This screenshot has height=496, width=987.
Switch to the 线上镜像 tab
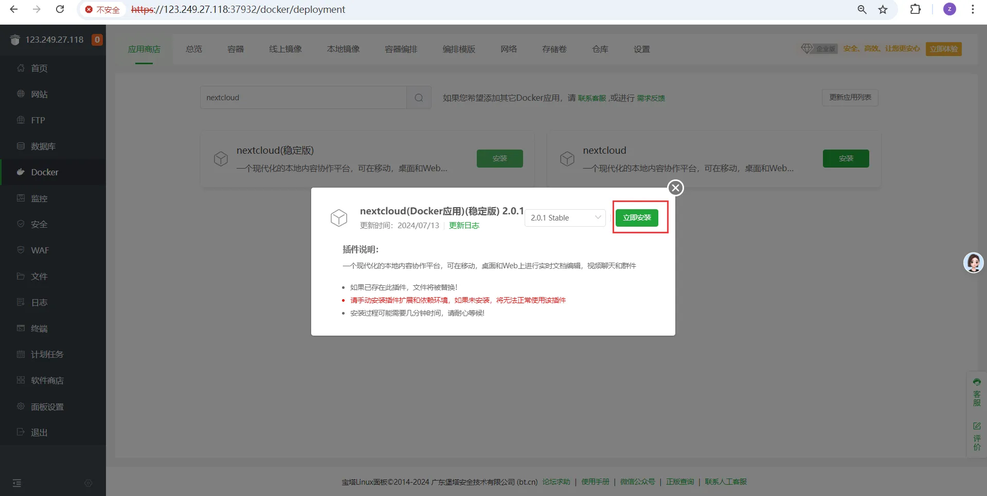click(285, 49)
